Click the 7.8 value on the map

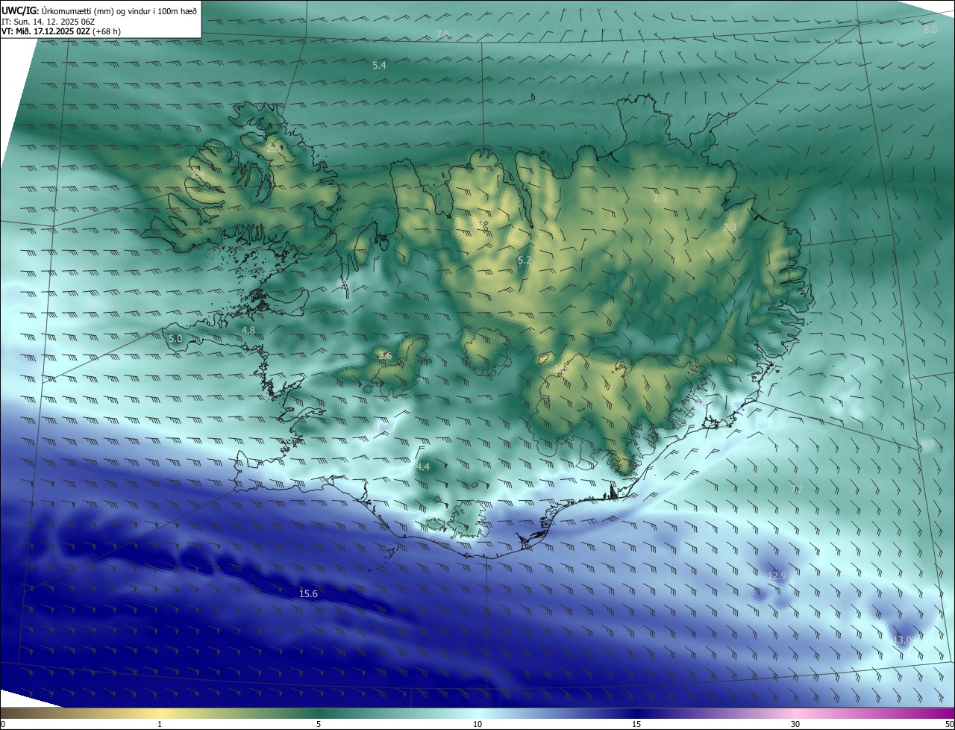(443, 34)
